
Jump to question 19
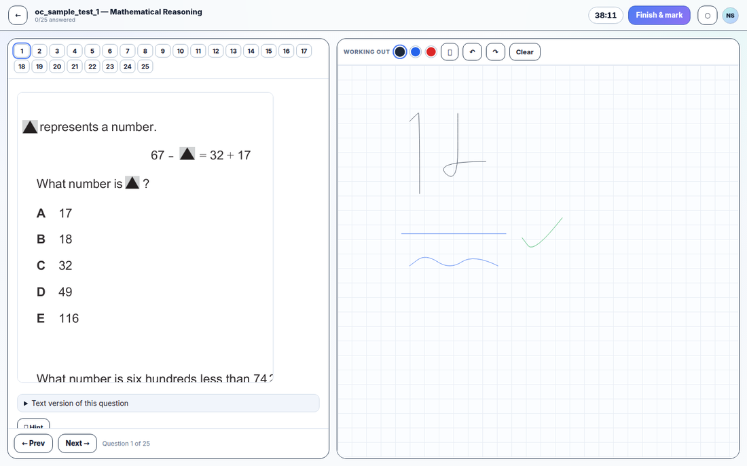coord(39,66)
